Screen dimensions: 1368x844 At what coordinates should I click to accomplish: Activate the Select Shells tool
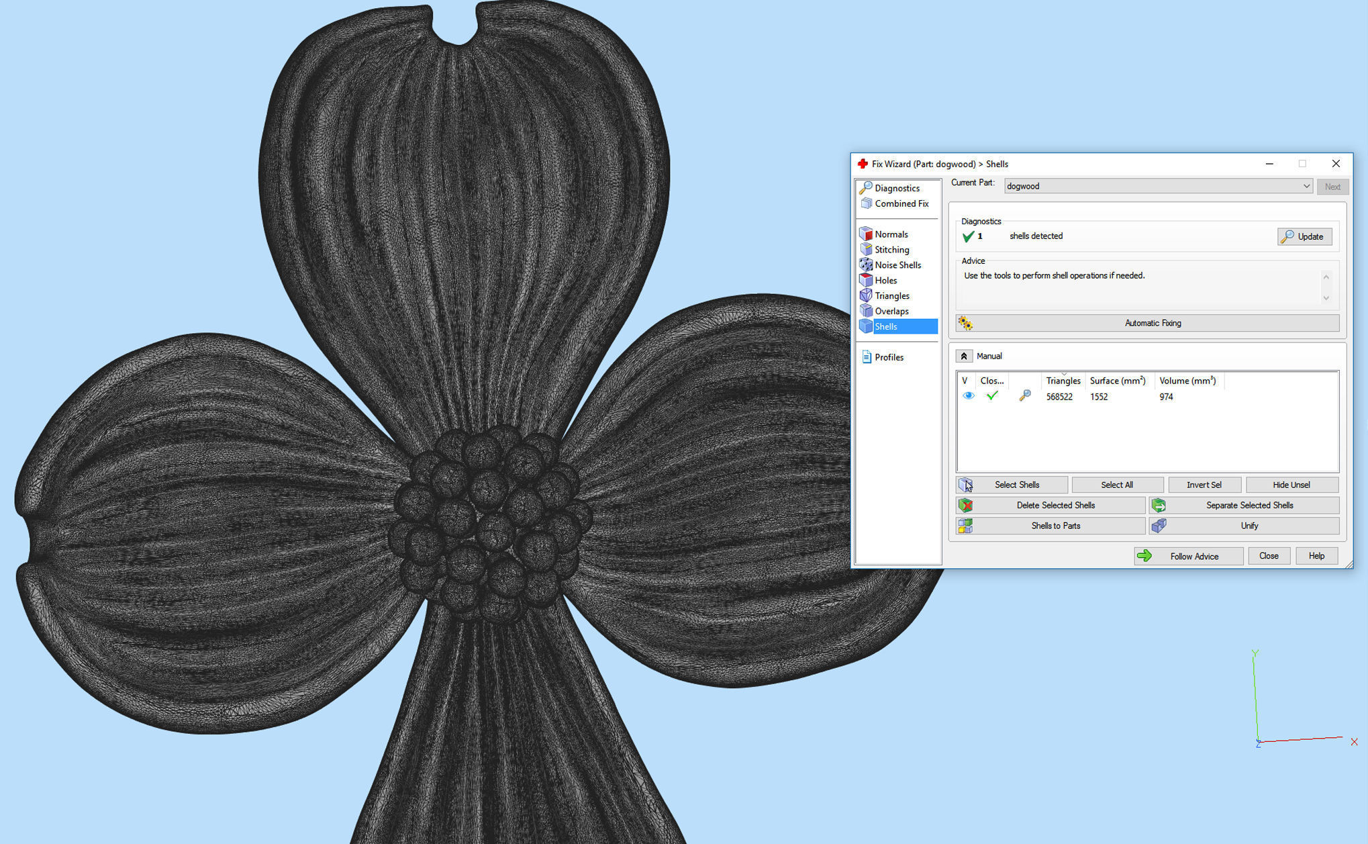(1012, 485)
